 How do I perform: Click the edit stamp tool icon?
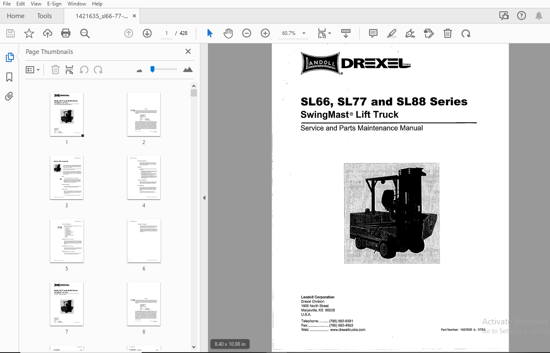[x=429, y=33]
